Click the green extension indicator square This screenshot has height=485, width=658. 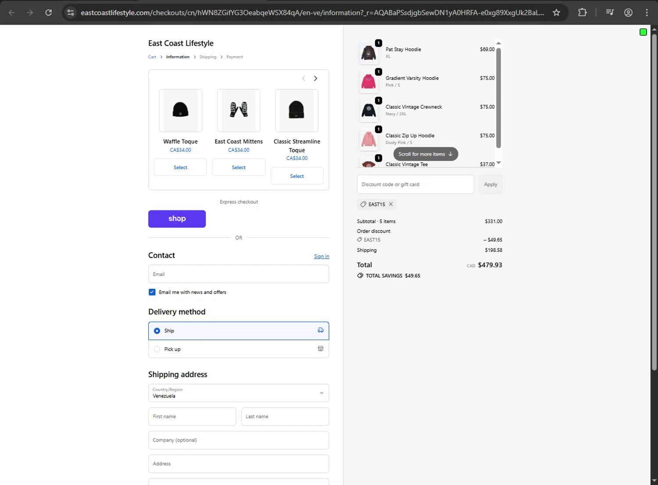(x=643, y=32)
